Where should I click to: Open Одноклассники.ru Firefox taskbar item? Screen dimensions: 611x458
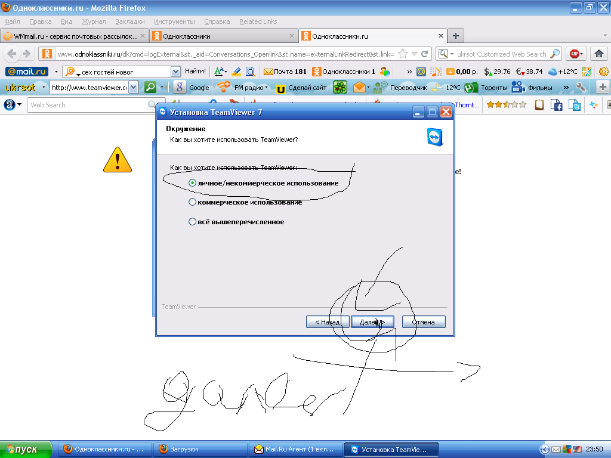click(x=105, y=450)
